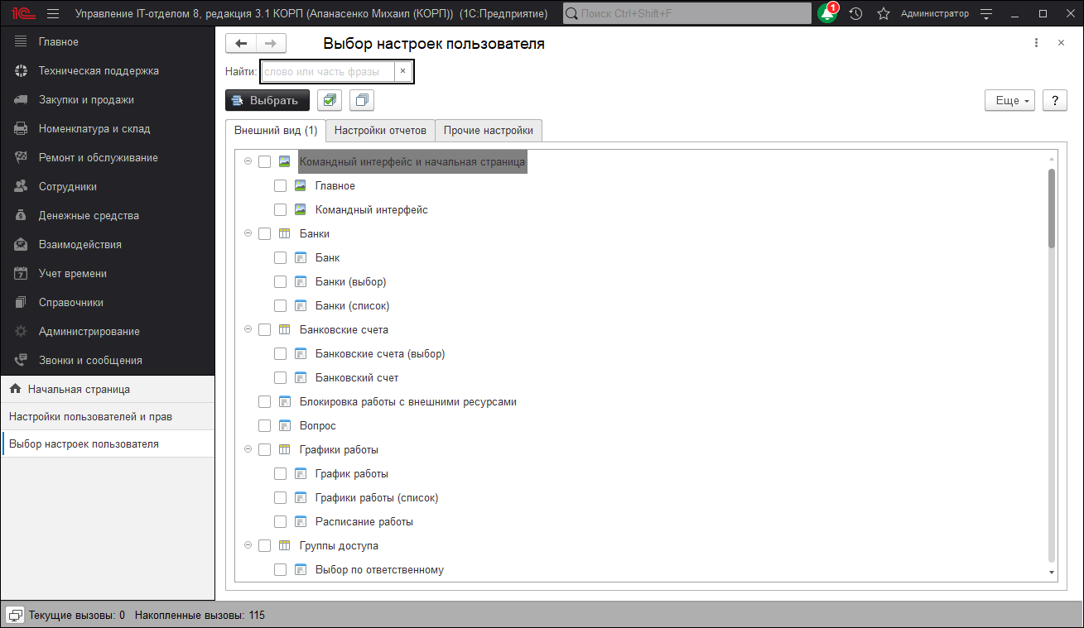Viewport: 1084px width, 628px height.
Task: Collapse the Банковские счета tree node
Action: pyautogui.click(x=248, y=330)
